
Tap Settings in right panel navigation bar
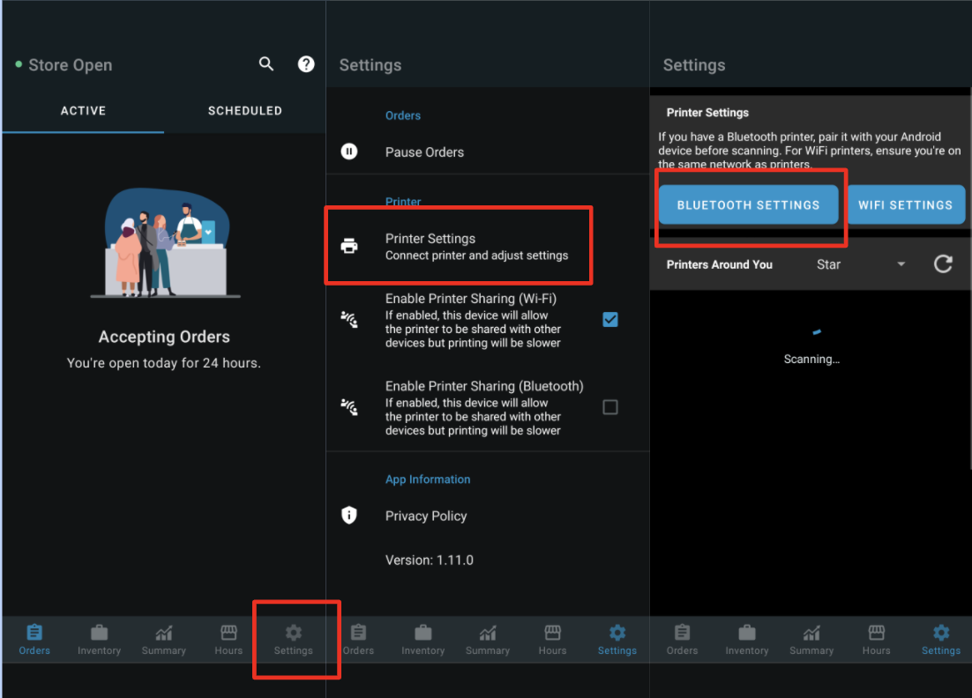tap(941, 640)
